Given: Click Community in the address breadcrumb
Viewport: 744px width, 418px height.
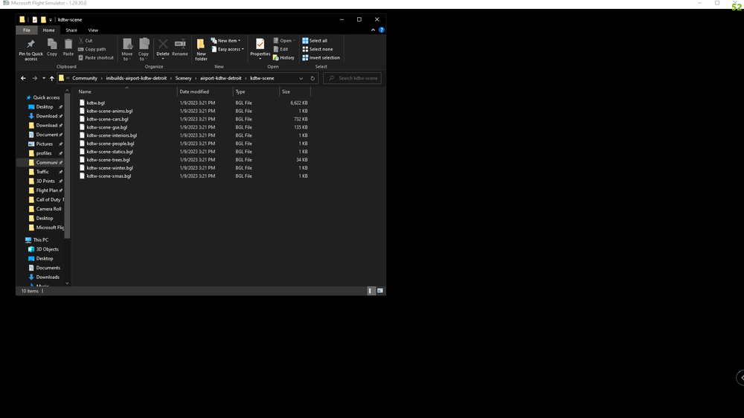Looking at the screenshot, I should [85, 78].
